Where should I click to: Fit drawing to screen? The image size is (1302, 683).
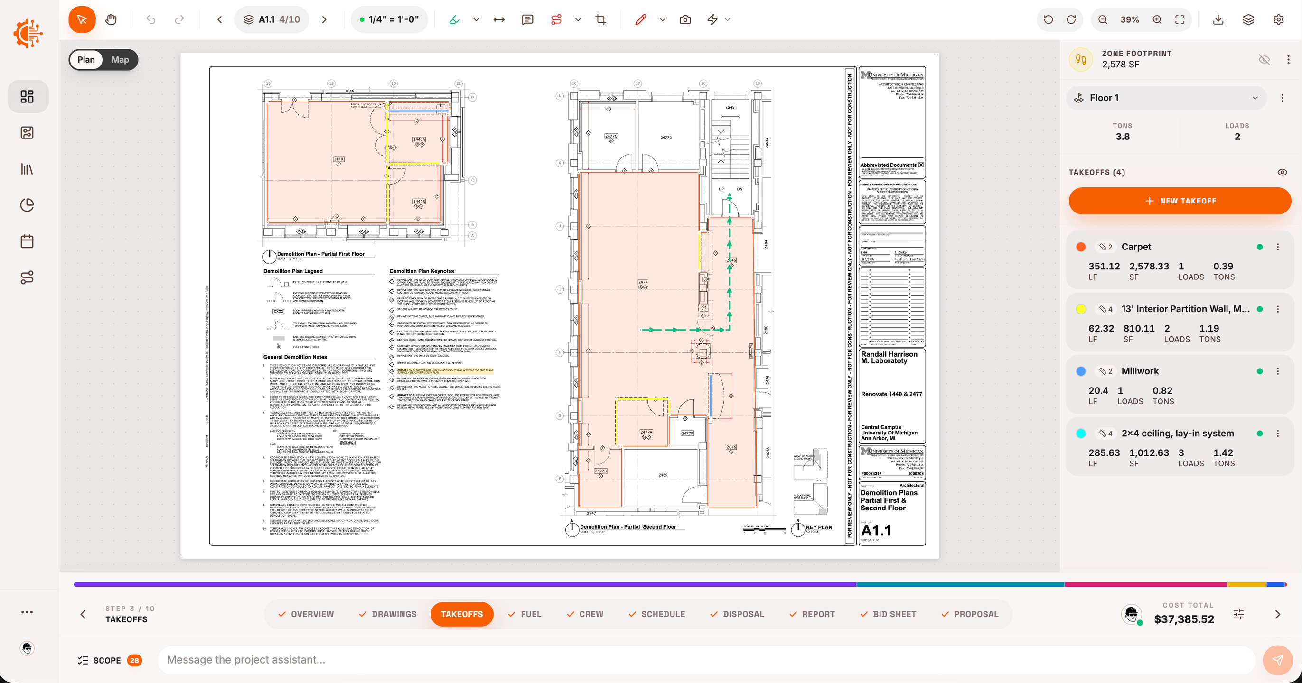coord(1180,20)
